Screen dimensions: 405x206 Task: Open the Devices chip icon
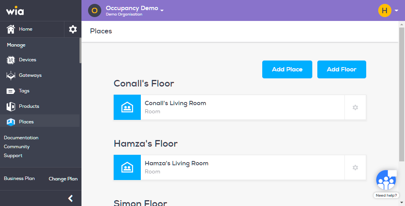[10, 60]
